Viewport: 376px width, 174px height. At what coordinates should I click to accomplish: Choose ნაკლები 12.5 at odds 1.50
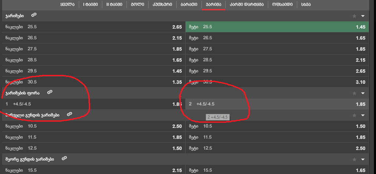94,148
